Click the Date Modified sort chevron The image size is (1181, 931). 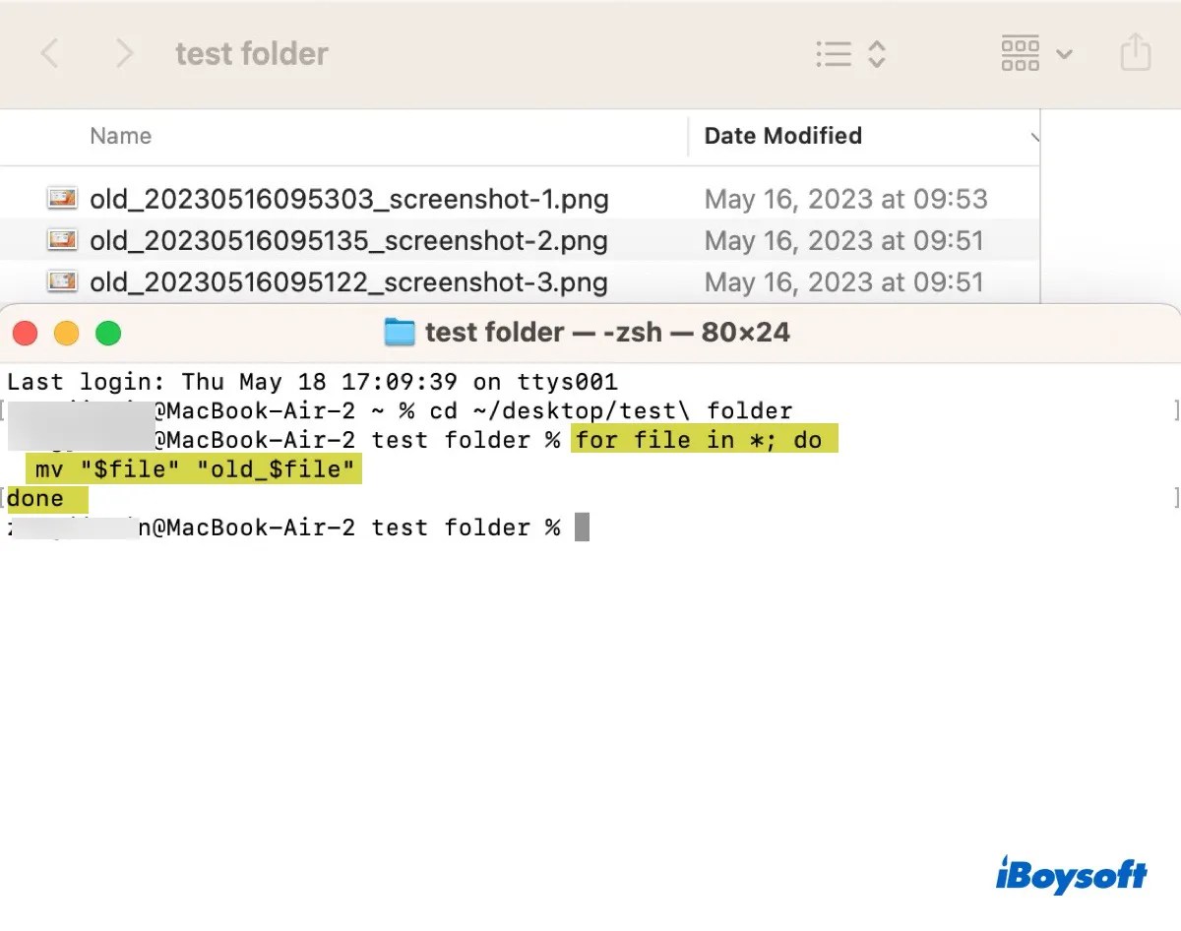point(1035,138)
